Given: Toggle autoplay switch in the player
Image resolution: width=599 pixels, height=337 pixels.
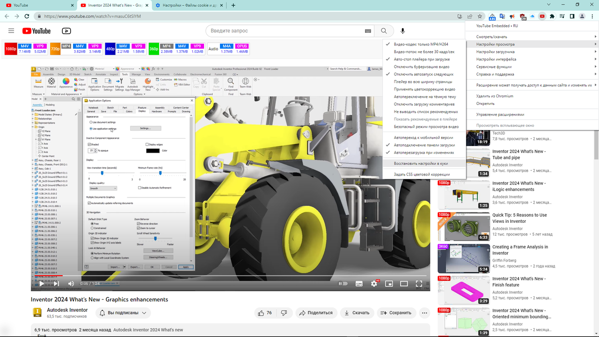Looking at the screenshot, I should click(x=343, y=283).
